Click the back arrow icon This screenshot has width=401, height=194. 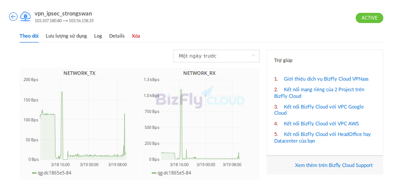coord(13,16)
